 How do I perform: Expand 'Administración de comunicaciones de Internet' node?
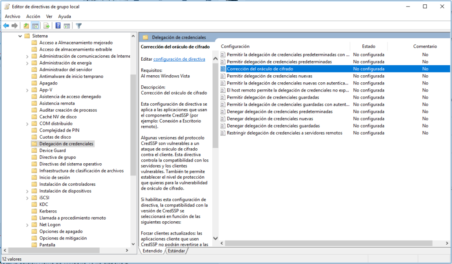tap(27, 57)
